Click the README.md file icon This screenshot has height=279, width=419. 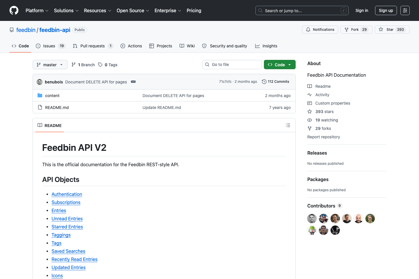pos(40,107)
